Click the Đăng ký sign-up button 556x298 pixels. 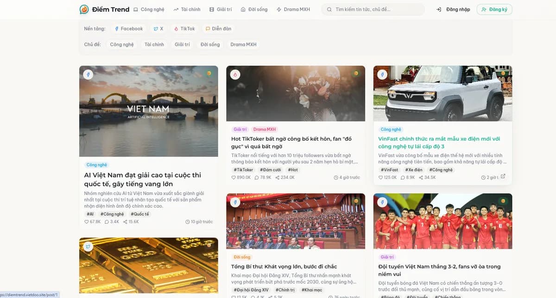pos(494,9)
